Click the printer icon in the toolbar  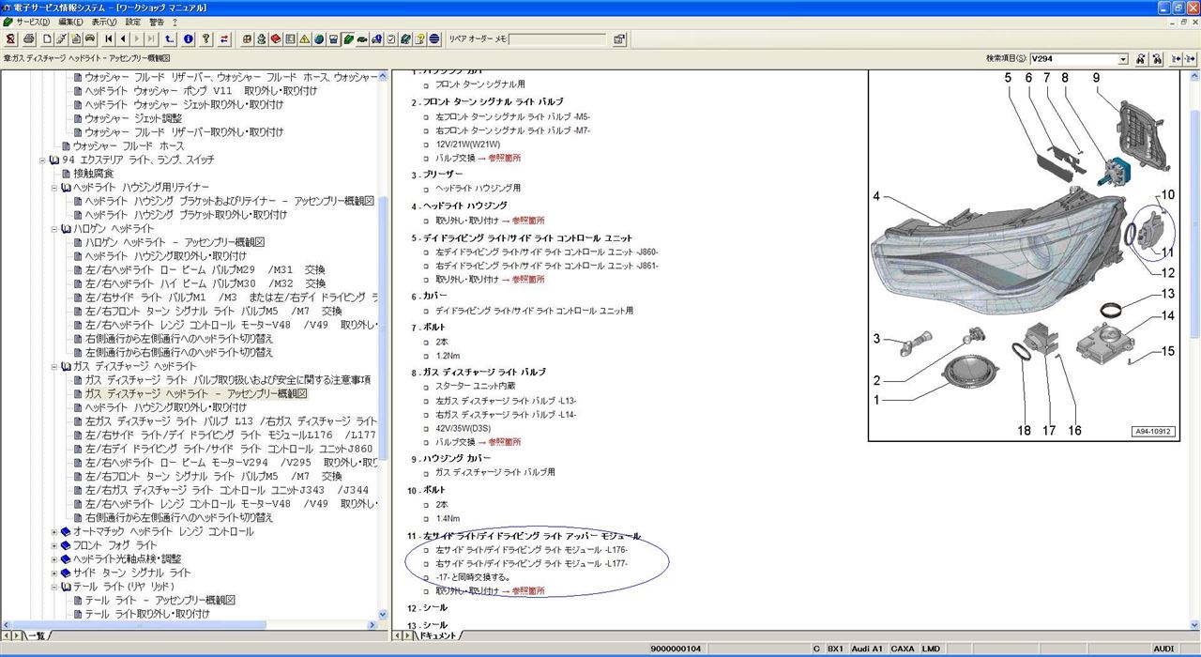[x=30, y=39]
